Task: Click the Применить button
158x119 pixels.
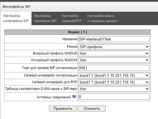Action: click(63, 108)
